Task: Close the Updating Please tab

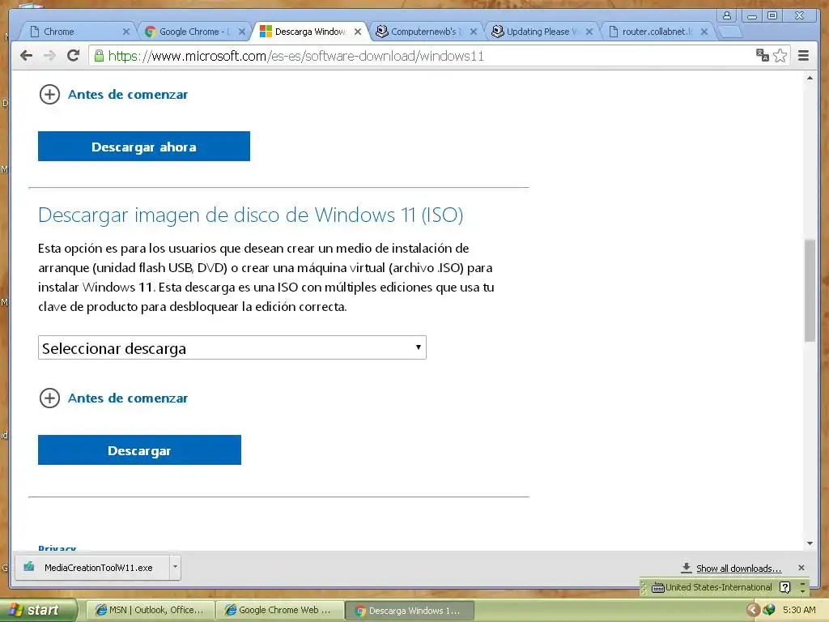Action: (589, 32)
